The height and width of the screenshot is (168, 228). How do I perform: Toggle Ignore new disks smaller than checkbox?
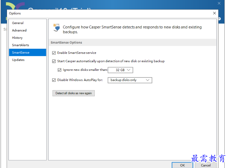point(59,70)
